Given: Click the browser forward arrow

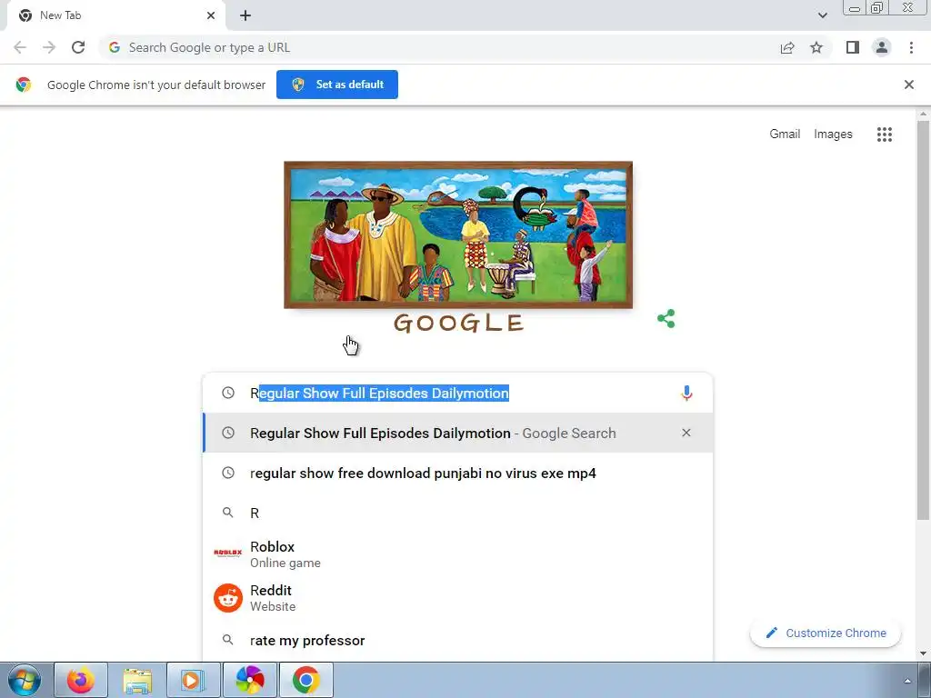Looking at the screenshot, I should [x=49, y=47].
